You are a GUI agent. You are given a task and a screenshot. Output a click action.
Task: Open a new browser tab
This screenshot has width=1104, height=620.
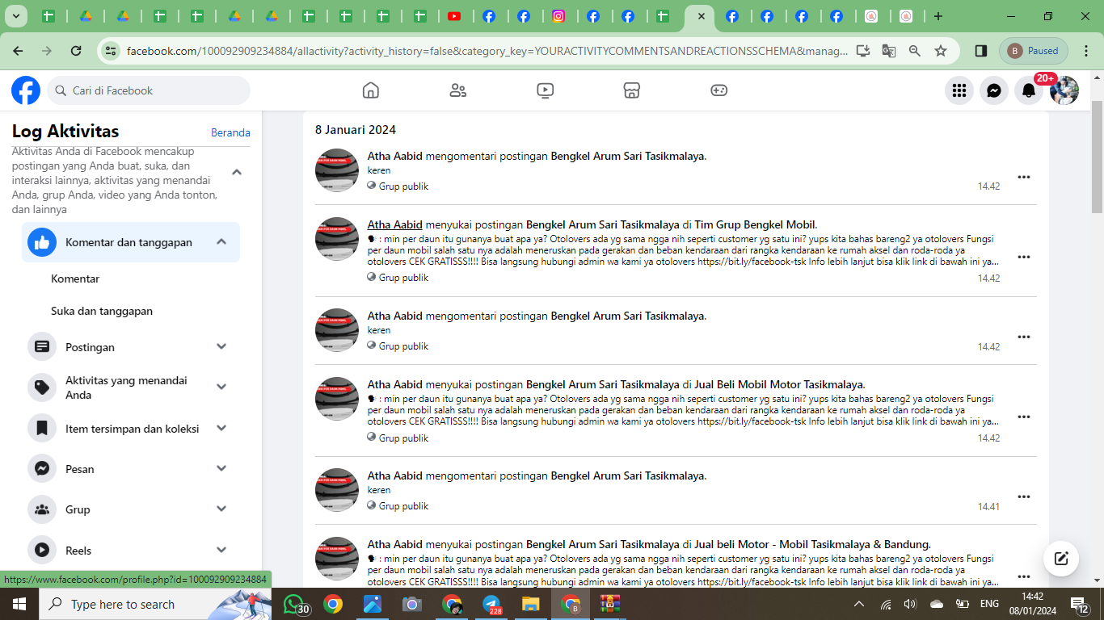[x=938, y=16]
